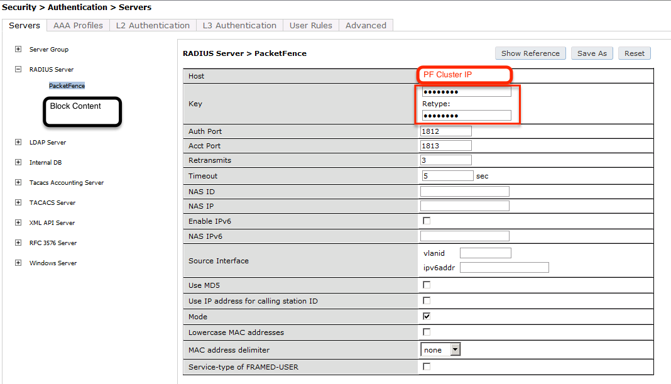
Task: Expand the XML API Server plus icon
Action: click(18, 222)
